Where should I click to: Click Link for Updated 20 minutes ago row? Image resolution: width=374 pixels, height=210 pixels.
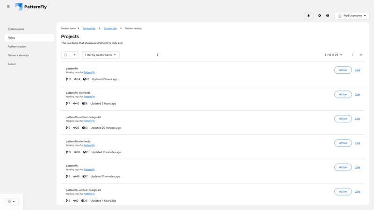tap(357, 119)
